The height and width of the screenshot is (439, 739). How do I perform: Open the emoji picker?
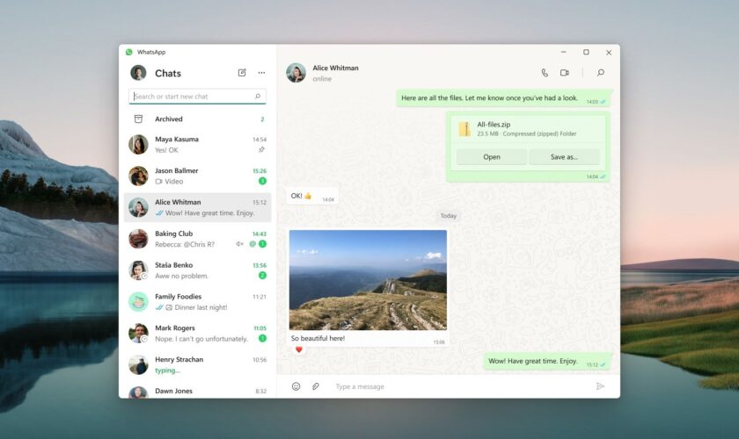296,386
